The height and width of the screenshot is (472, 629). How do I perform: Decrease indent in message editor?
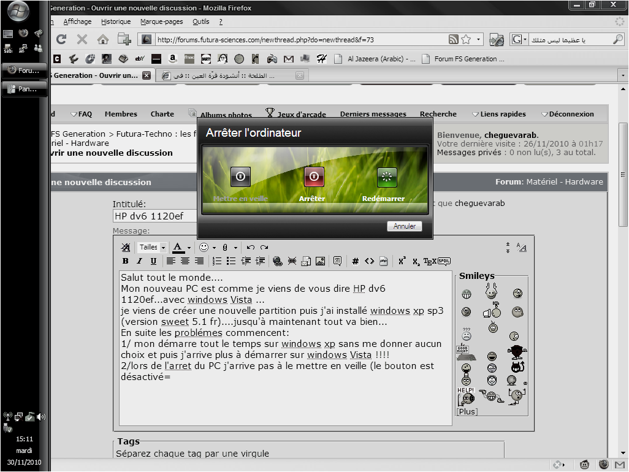(245, 261)
